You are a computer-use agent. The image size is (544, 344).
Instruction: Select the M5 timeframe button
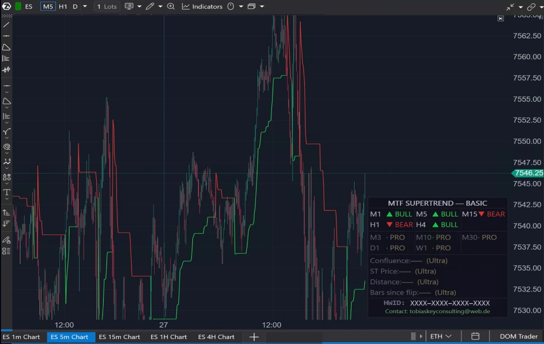pos(48,6)
